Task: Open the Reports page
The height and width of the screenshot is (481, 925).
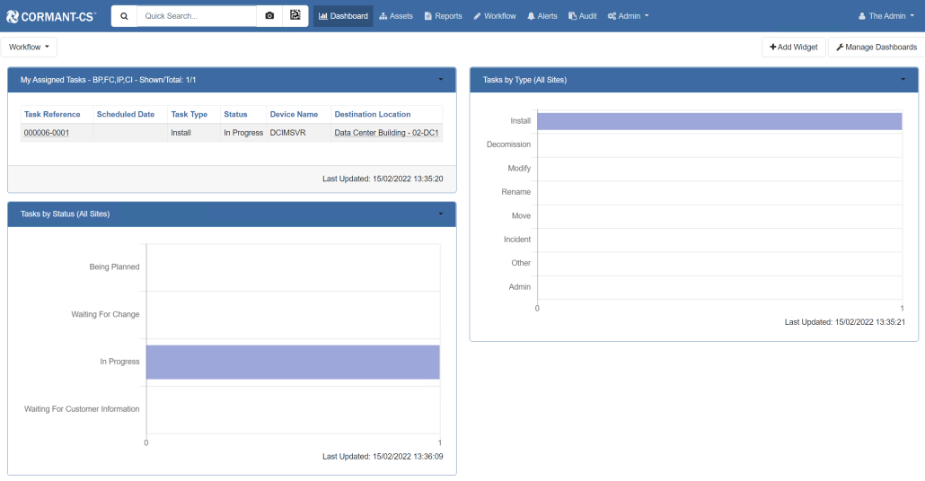Action: [443, 16]
